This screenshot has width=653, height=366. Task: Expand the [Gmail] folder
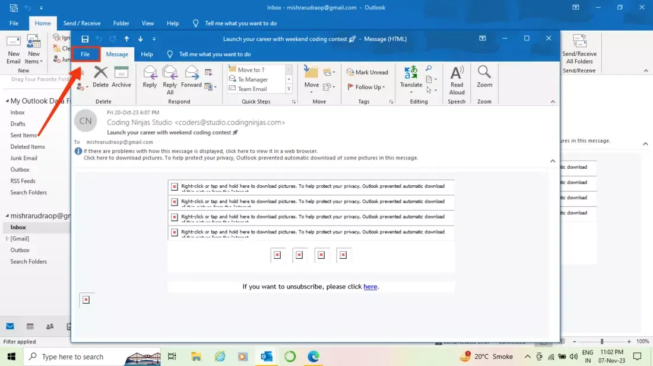click(x=7, y=239)
